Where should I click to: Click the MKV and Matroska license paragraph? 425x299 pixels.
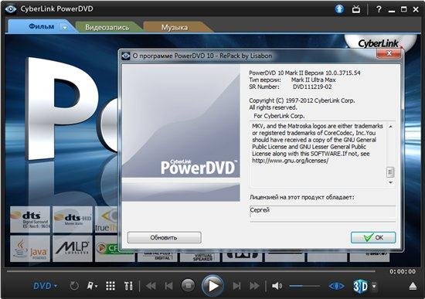pos(318,143)
